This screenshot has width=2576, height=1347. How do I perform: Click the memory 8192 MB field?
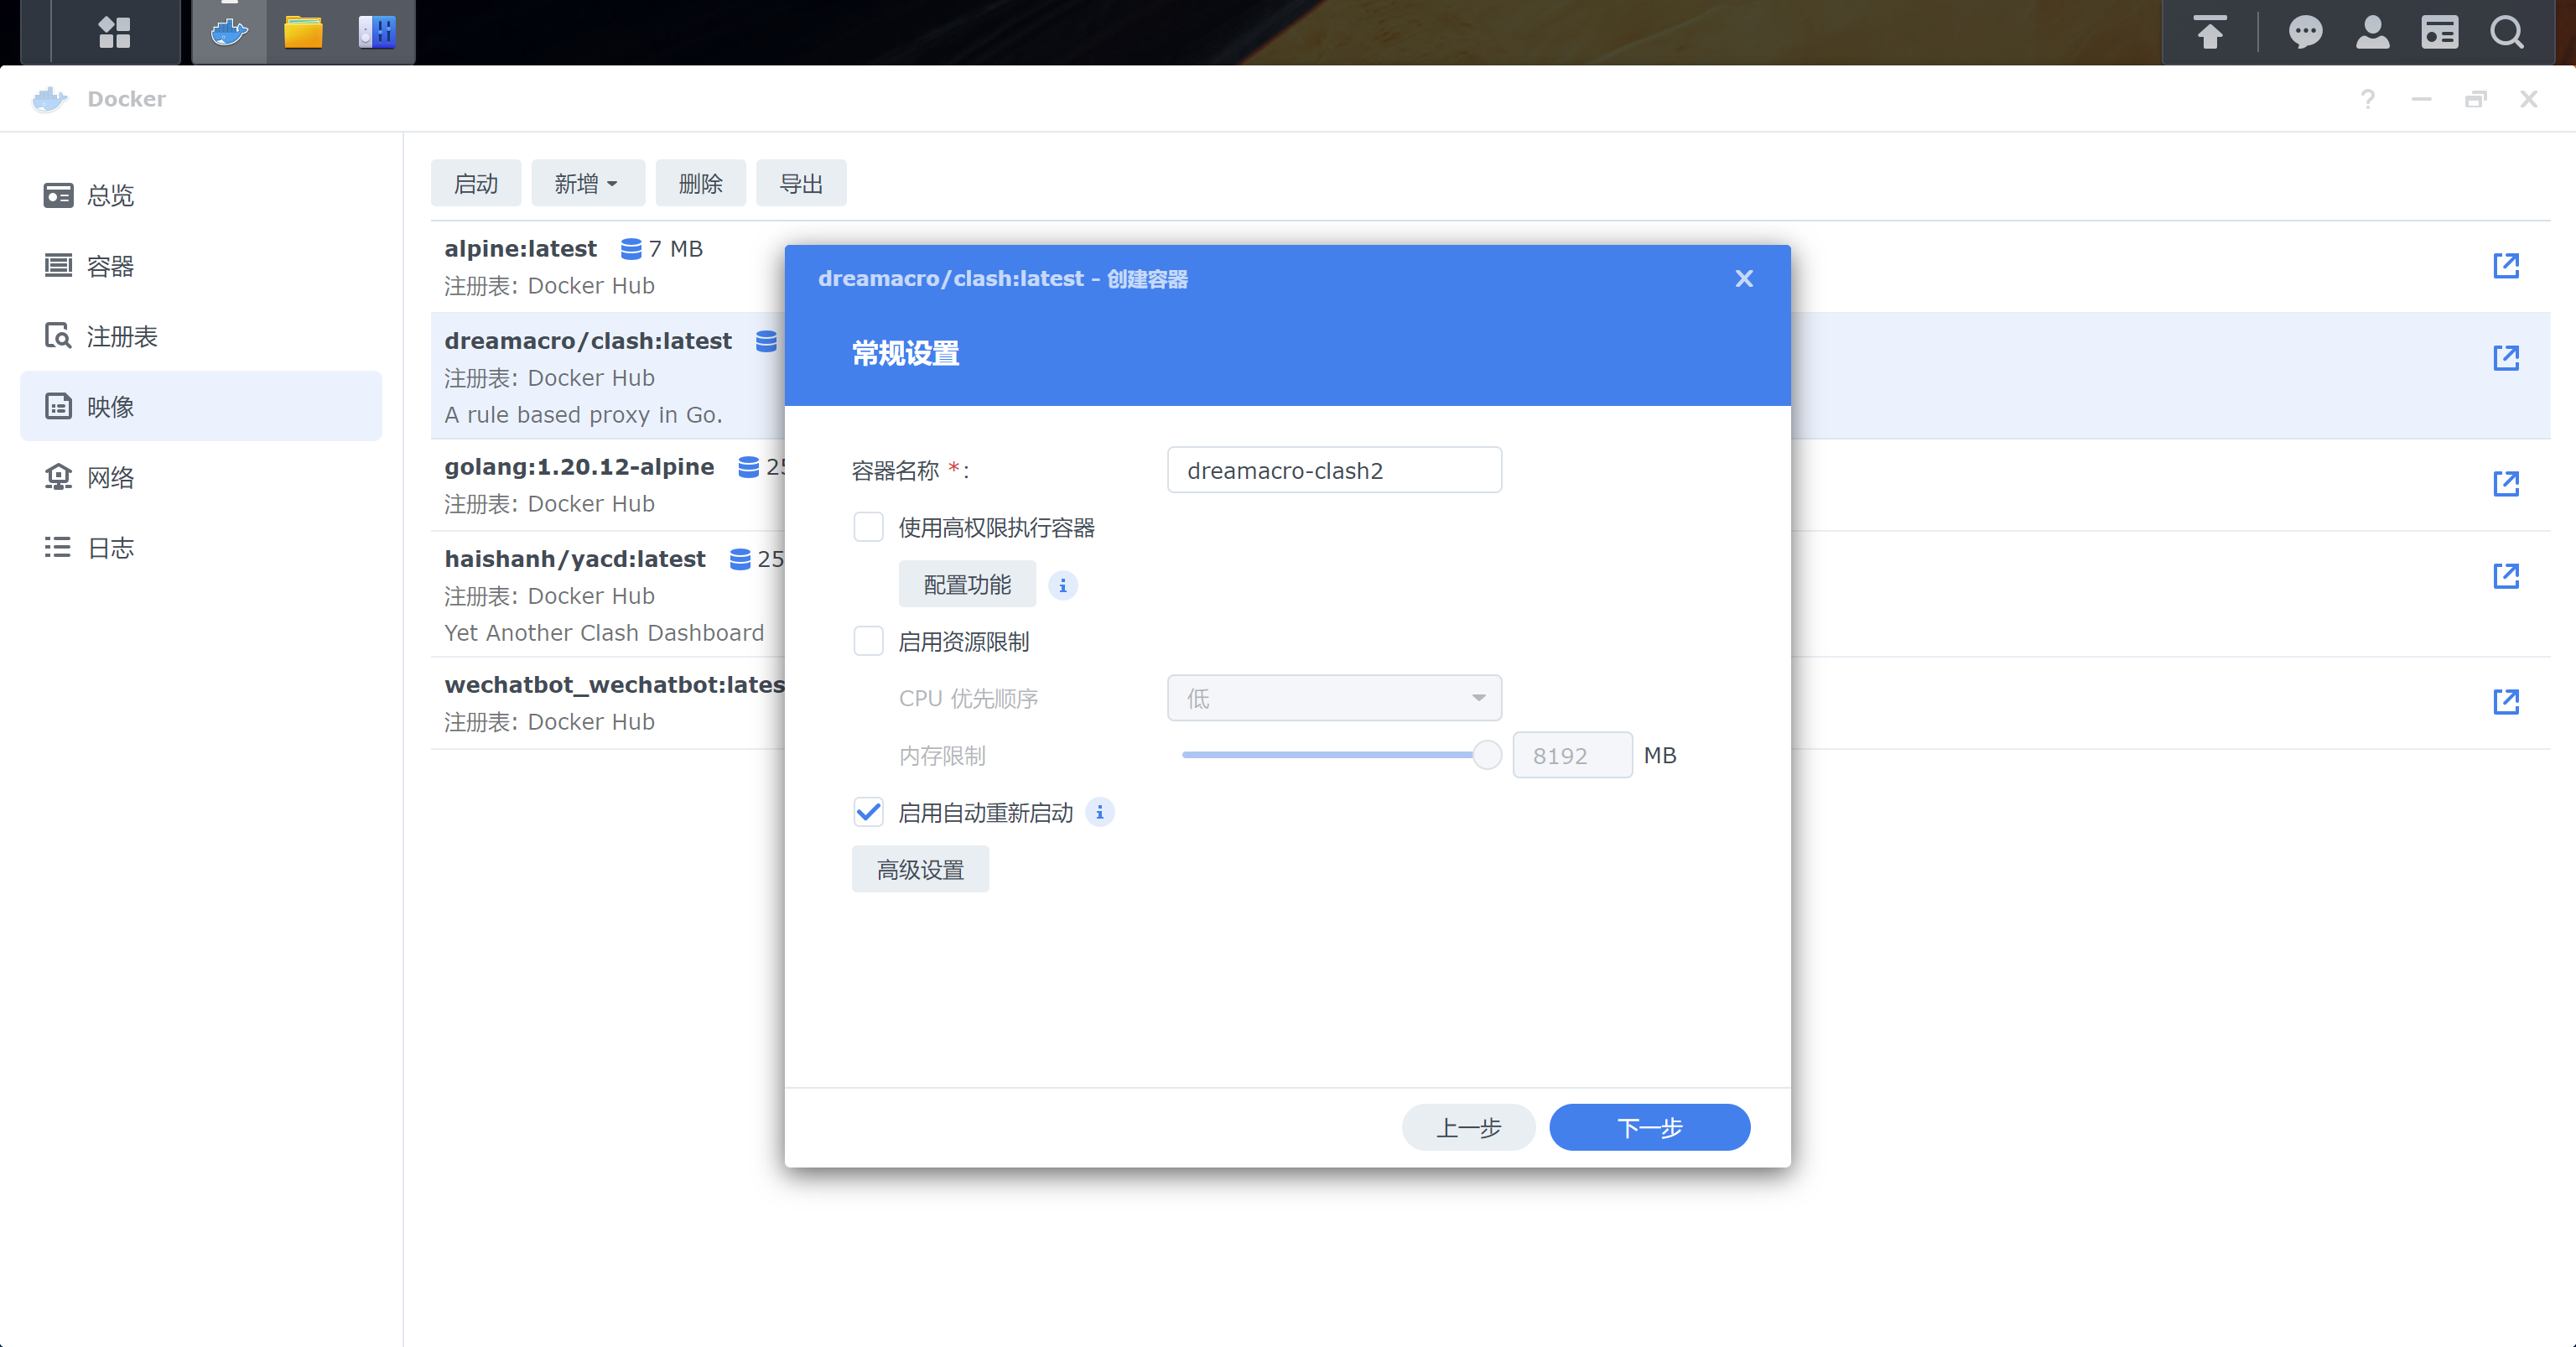click(1572, 755)
